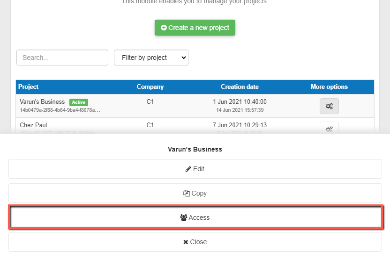
Task: Focus the Search input field
Action: (x=62, y=58)
